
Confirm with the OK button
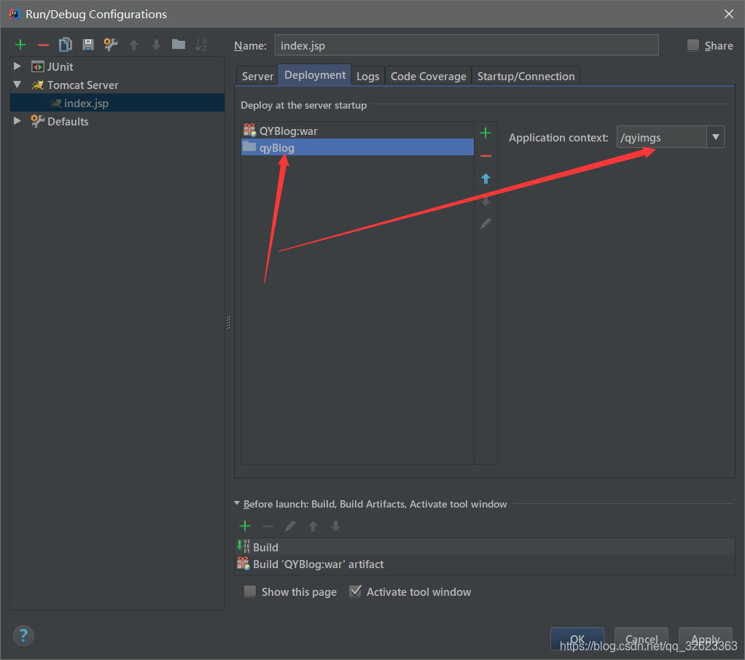point(577,639)
